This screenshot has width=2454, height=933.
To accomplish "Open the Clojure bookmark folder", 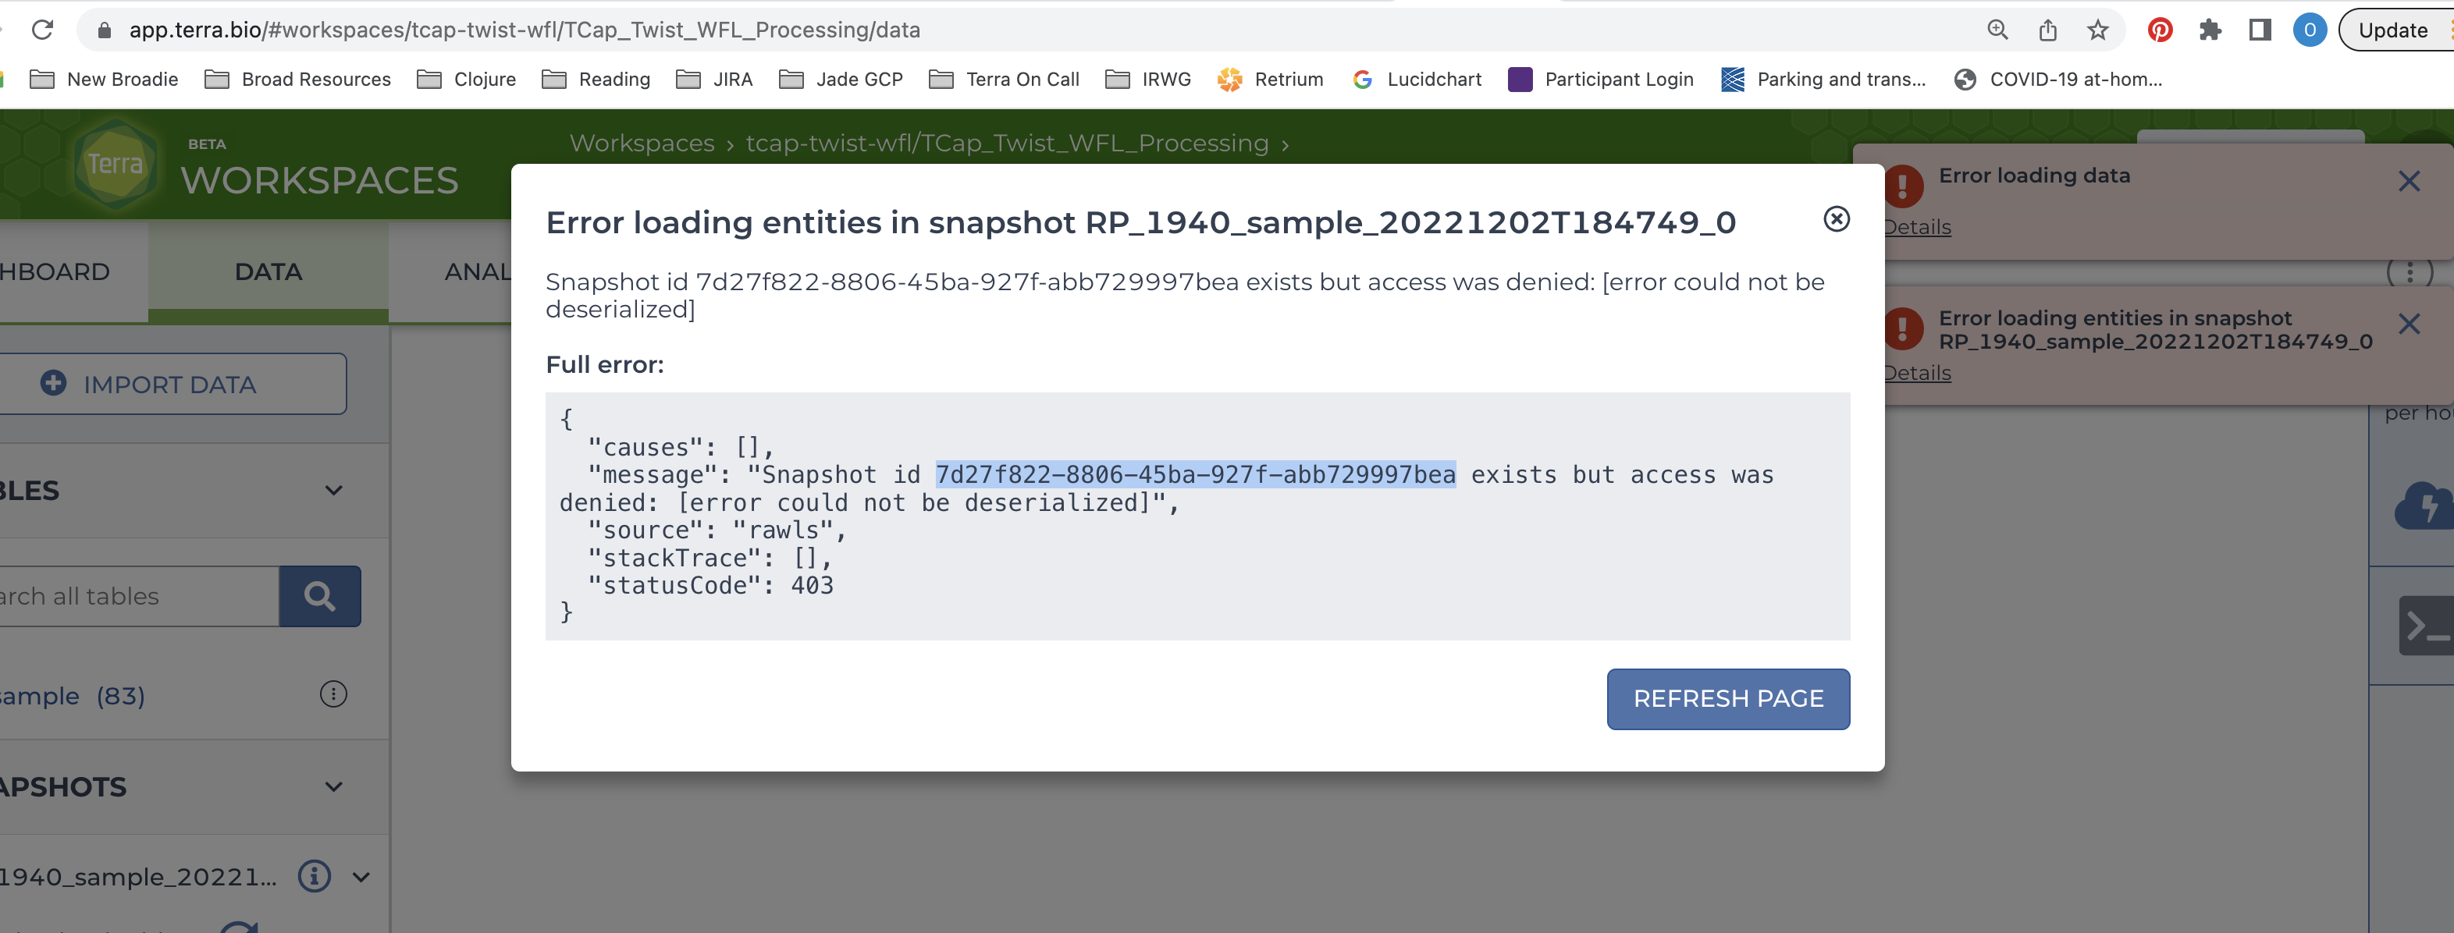I will (467, 79).
